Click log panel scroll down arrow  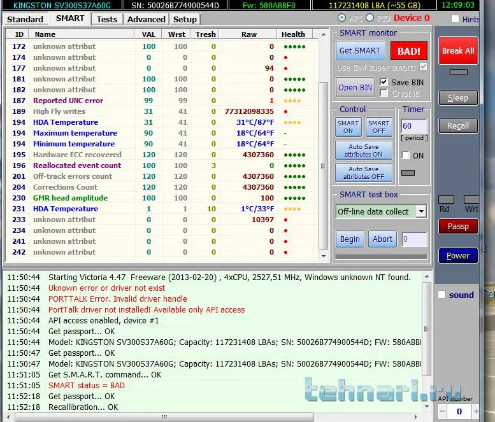click(x=426, y=407)
